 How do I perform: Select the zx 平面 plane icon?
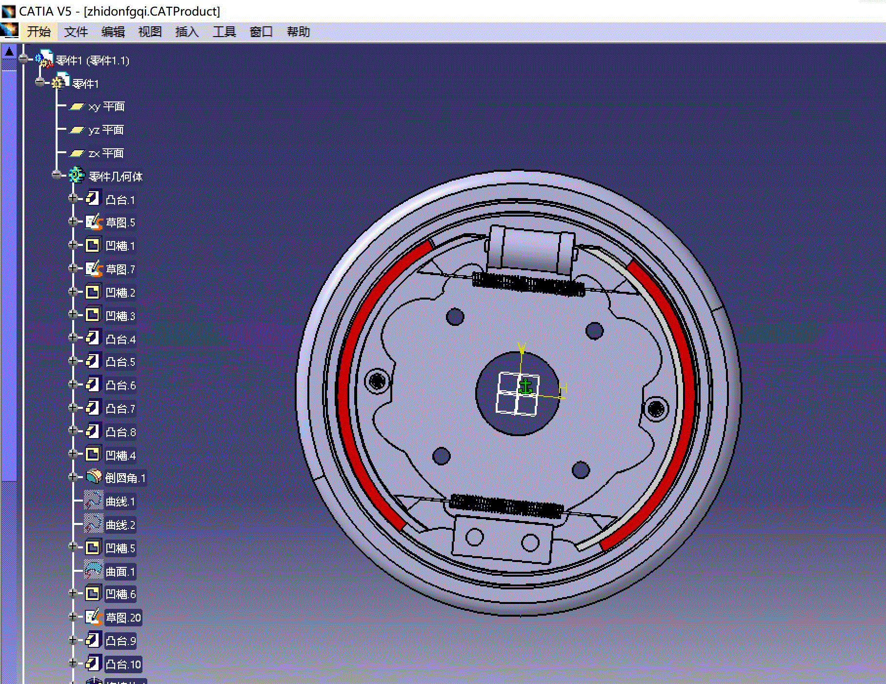pos(77,153)
